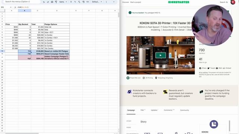Play the KOKONI SOTA campaign video
The image size is (239, 134).
tap(161, 55)
